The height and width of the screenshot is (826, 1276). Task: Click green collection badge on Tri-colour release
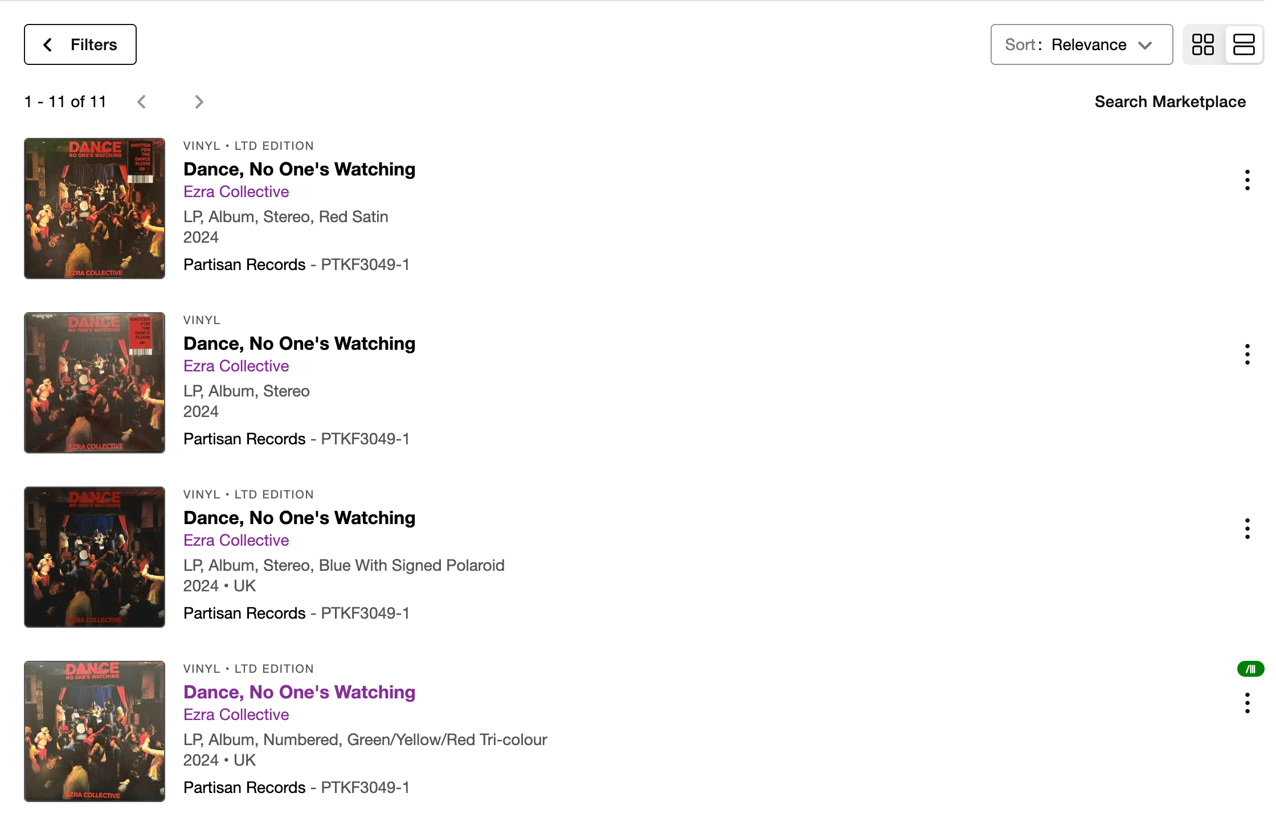click(1250, 669)
